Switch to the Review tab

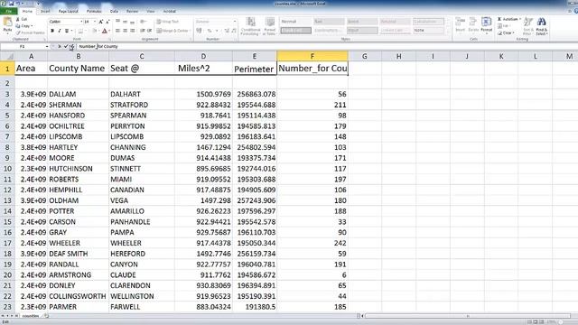point(132,12)
